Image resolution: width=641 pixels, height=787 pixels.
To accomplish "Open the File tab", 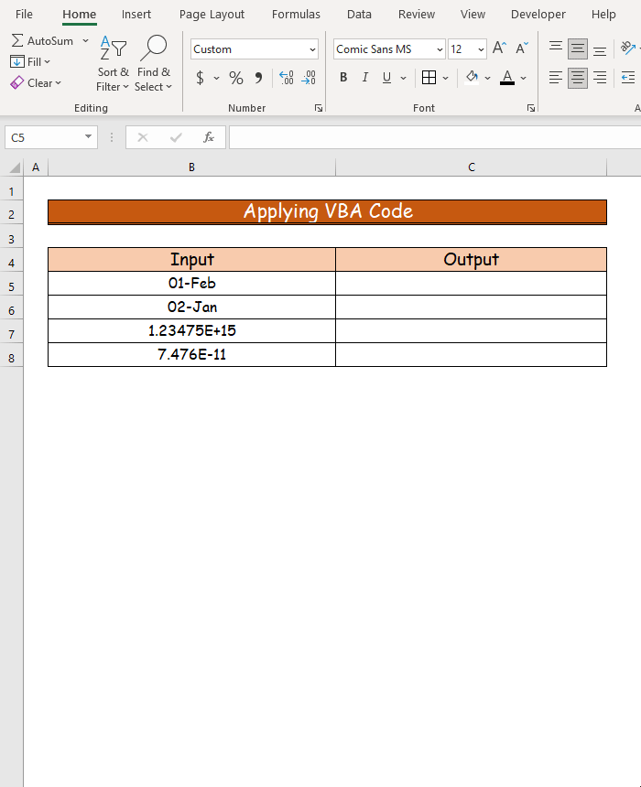I will pos(24,14).
